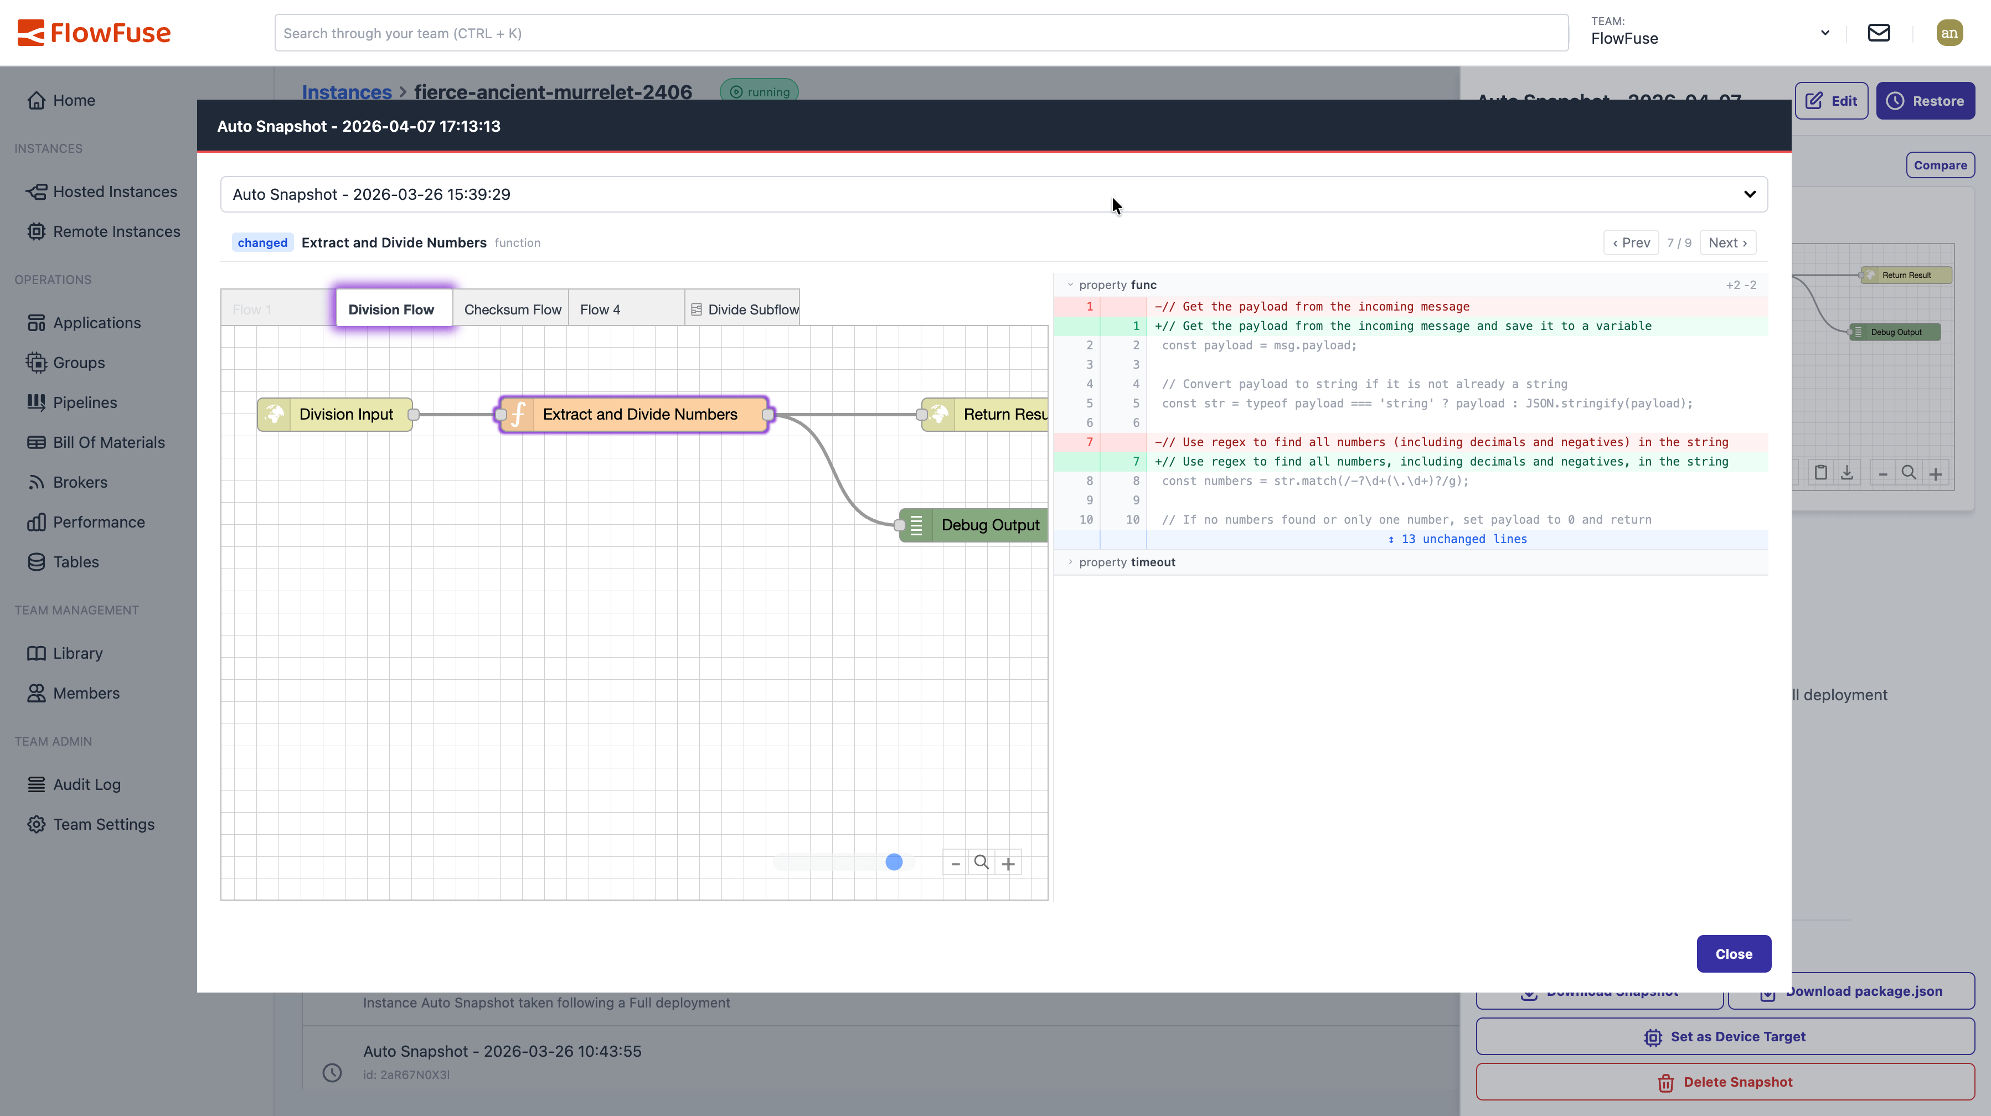Open the Brokers section

pyautogui.click(x=80, y=482)
